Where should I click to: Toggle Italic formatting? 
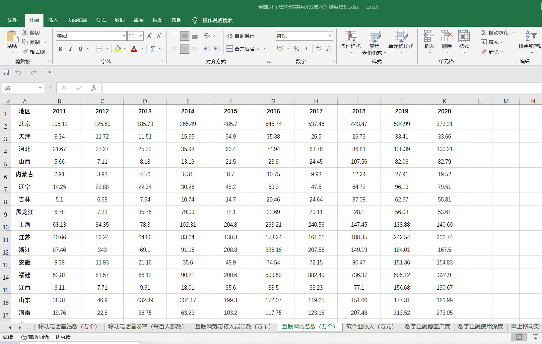(70, 49)
